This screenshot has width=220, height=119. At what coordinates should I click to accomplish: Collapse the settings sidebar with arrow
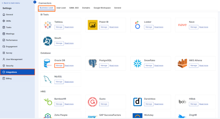[x=35, y=2]
